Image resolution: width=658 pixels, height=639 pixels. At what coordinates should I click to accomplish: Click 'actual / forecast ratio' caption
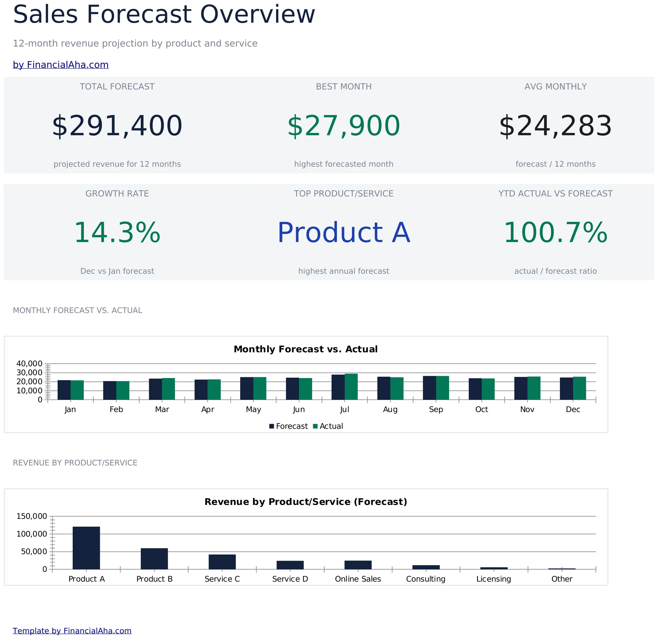556,271
